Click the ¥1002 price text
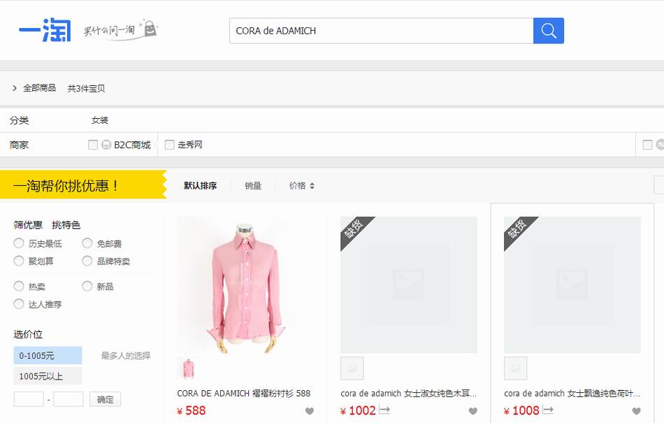664x423 pixels. click(x=359, y=410)
